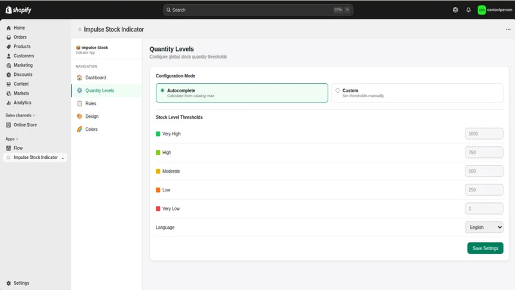Screen dimensions: 515x290
Task: Click the Save Settings button
Action: point(485,248)
